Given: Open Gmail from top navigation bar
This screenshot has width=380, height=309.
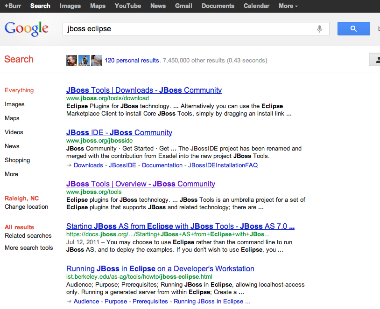Looking at the screenshot, I should pyautogui.click(x=183, y=6).
